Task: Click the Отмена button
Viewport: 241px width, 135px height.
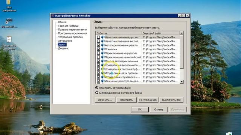Action: click(x=159, y=109)
